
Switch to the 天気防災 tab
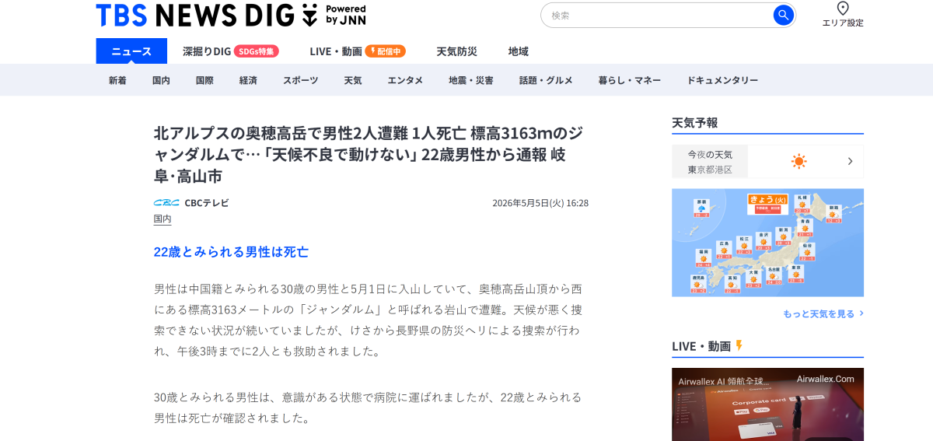456,51
